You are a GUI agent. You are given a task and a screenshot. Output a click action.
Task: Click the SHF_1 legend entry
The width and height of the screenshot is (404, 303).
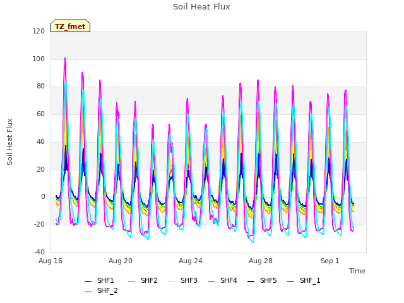[x=304, y=280]
